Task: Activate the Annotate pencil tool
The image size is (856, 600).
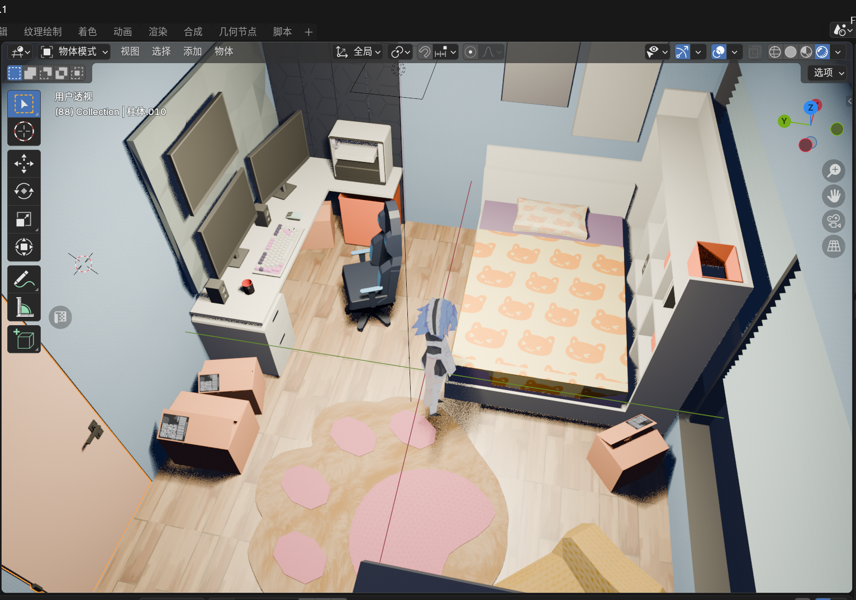Action: tap(23, 279)
